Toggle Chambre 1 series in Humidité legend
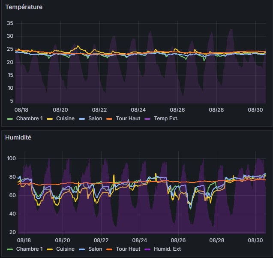 tap(29, 249)
